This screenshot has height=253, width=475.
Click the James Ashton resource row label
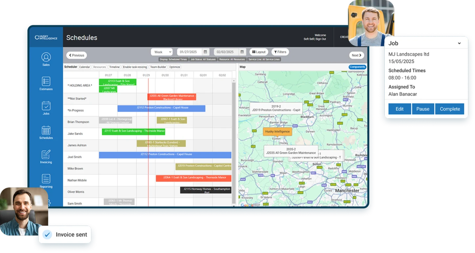click(77, 145)
